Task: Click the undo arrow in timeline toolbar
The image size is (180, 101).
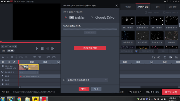Action: pos(3,57)
